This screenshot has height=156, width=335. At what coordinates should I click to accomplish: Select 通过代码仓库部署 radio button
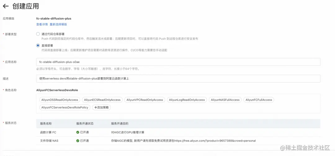click(38, 34)
